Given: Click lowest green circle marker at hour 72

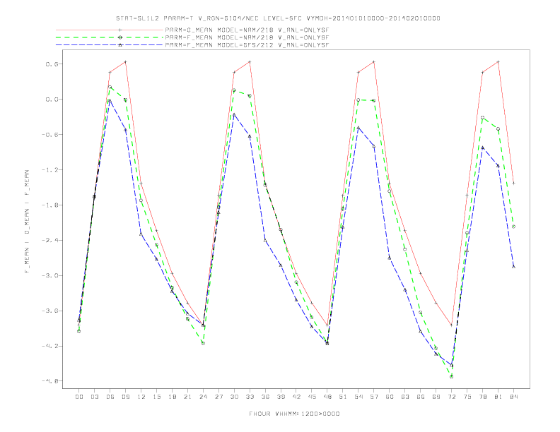Looking at the screenshot, I should (x=451, y=377).
